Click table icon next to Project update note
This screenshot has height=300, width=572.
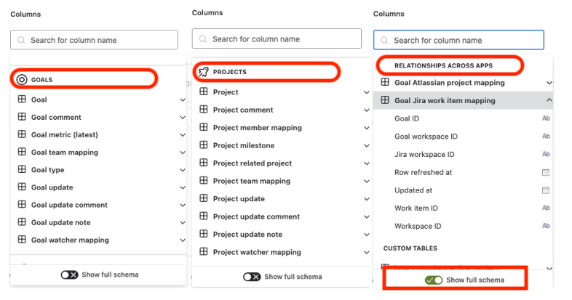tap(203, 234)
